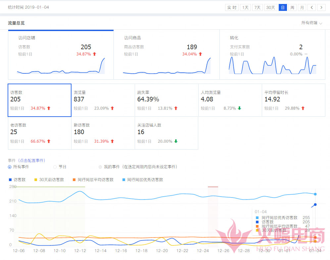
Task: Open the 点击配置事件 link
Action: coord(32,161)
